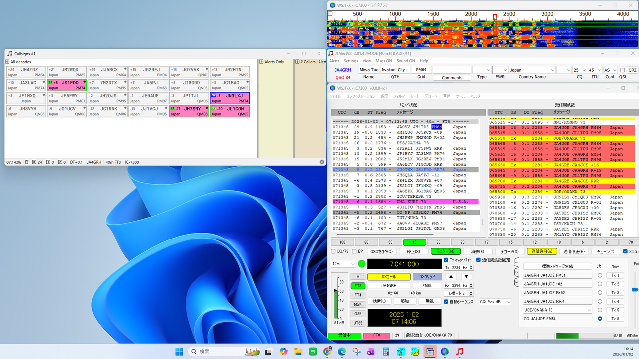
Task: Select the Tx 5 next-message radio button
Action: tap(600, 310)
